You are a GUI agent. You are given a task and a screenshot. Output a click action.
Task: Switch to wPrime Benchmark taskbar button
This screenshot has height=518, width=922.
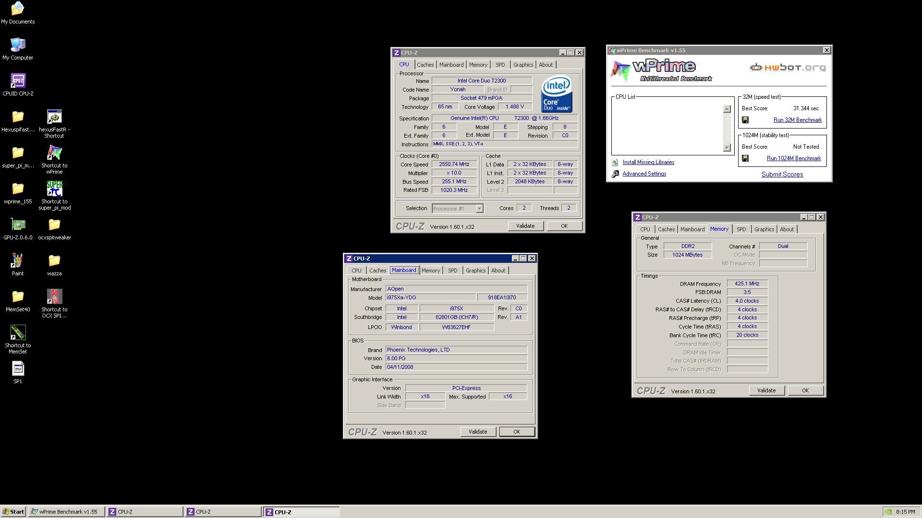(66, 512)
